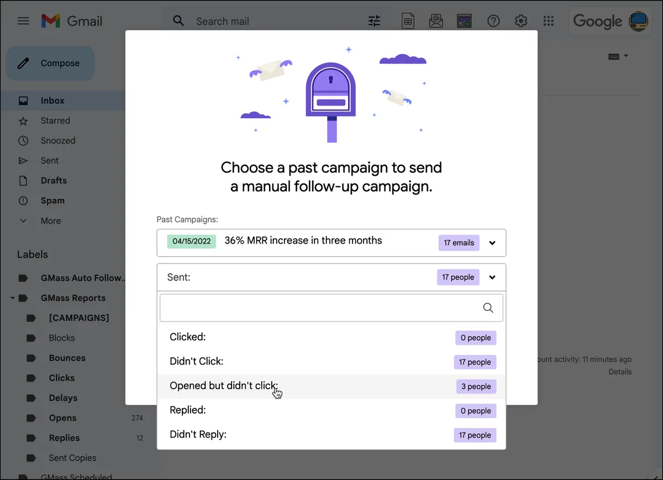Click the Compose button
The height and width of the screenshot is (480, 663).
50,64
